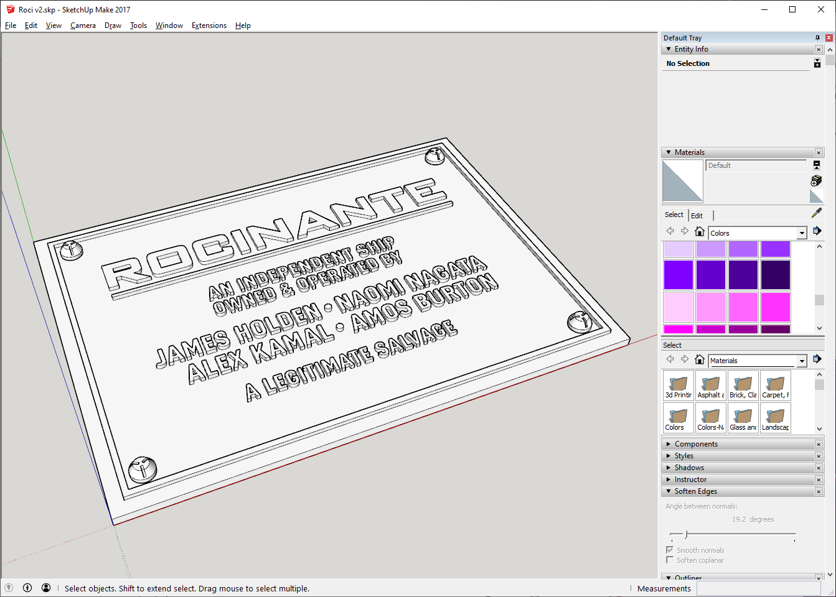The height and width of the screenshot is (597, 836).
Task: Go back in the Colors library browser
Action: pos(670,231)
